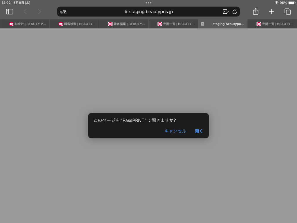Show the Safari sidebar
This screenshot has height=223, width=297.
click(10, 12)
